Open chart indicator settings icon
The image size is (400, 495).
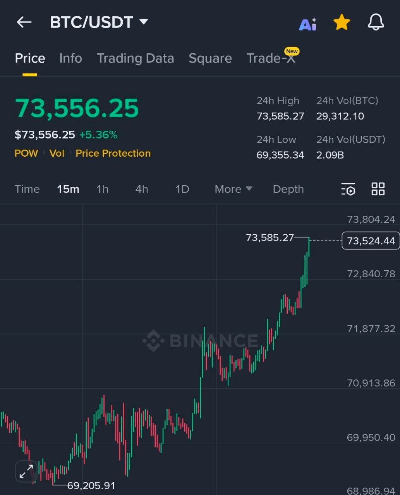point(348,189)
